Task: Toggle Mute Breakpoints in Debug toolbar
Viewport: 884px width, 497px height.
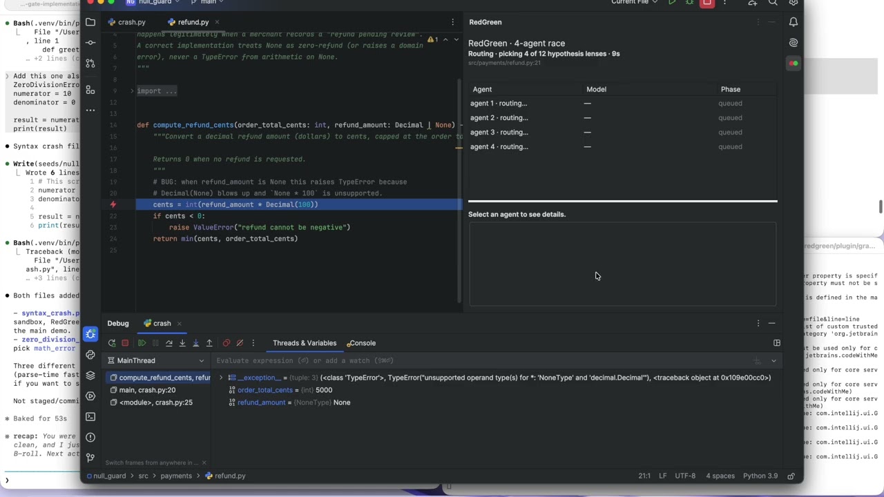Action: click(240, 343)
